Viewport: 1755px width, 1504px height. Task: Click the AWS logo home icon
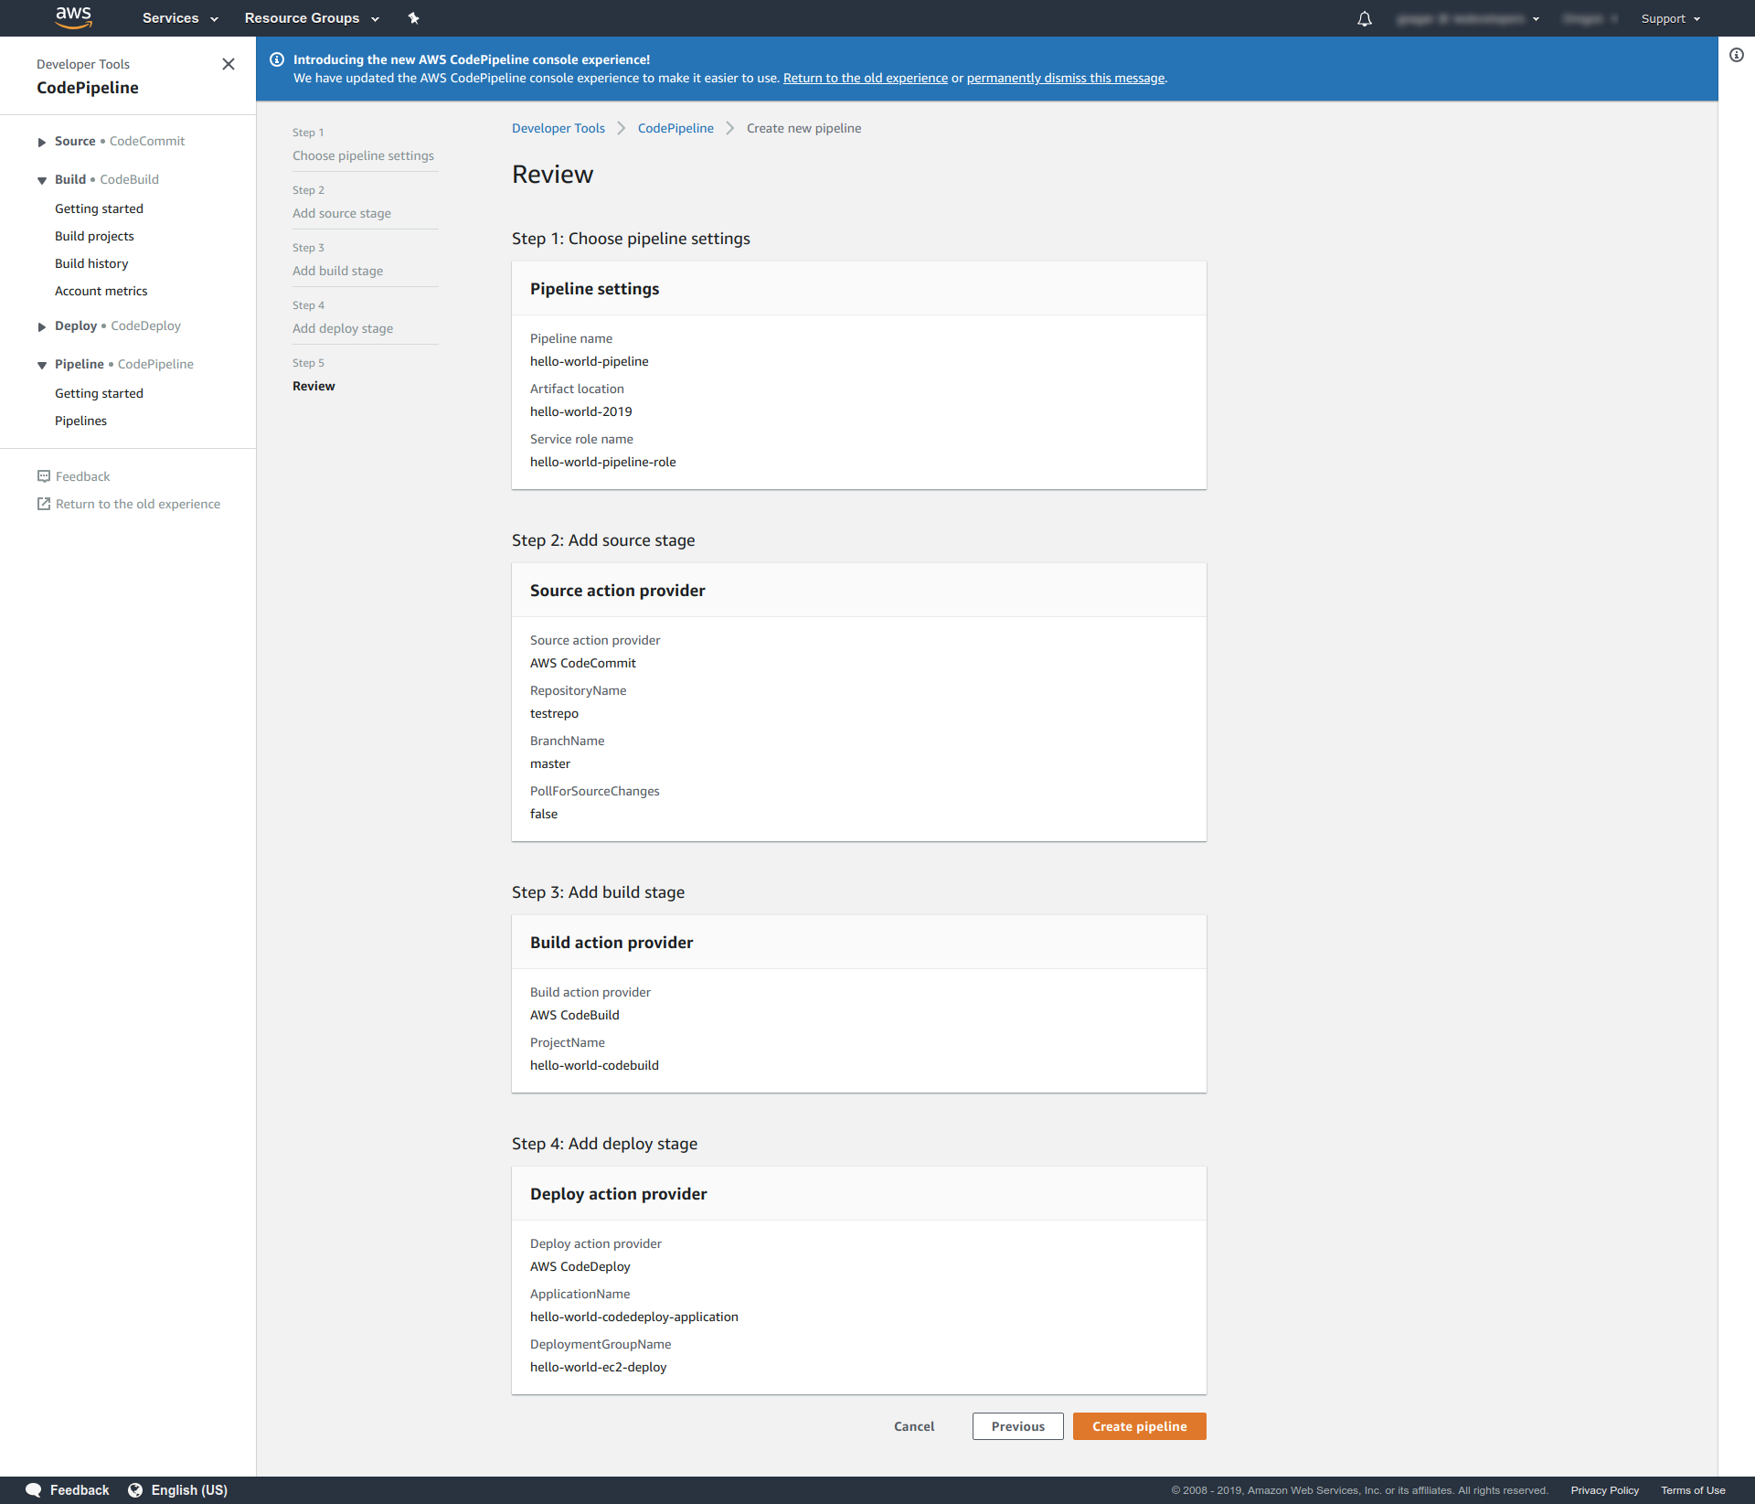click(x=74, y=17)
